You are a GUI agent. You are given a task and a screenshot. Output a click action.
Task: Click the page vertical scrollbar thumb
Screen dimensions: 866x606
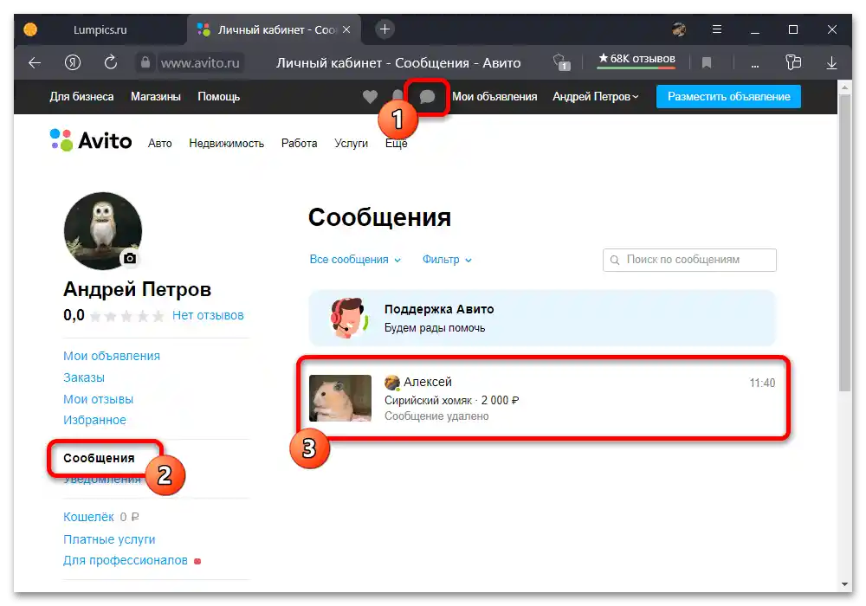coord(844,243)
